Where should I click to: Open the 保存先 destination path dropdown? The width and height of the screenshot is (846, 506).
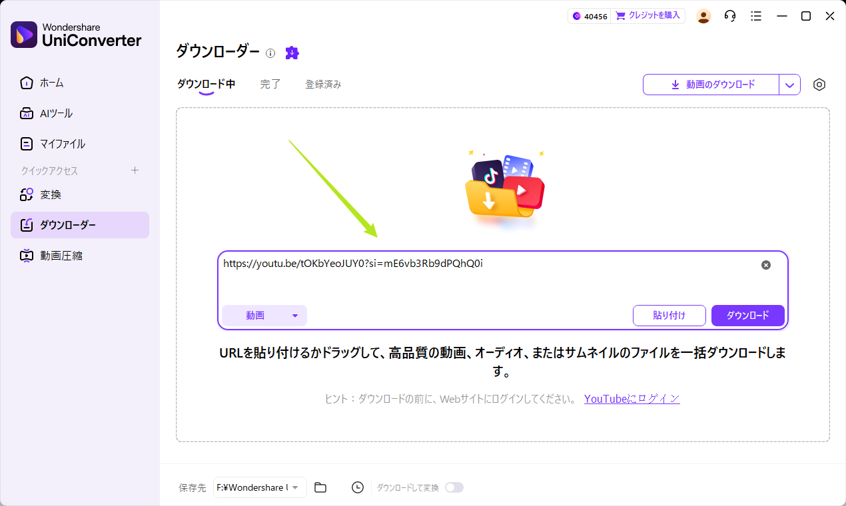pyautogui.click(x=260, y=487)
